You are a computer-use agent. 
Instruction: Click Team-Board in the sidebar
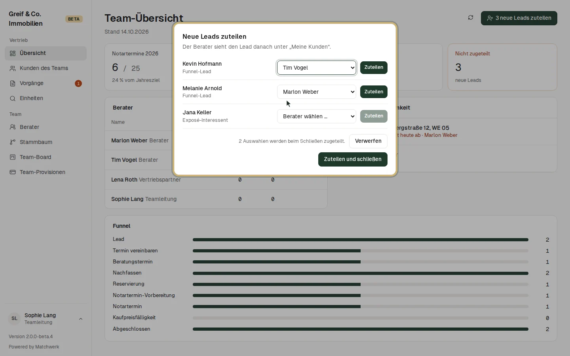[x=46, y=157]
